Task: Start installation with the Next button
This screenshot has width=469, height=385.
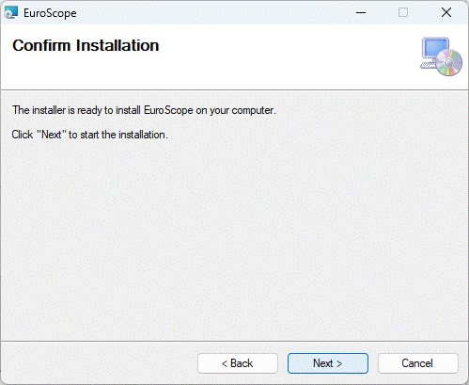Action: point(328,363)
